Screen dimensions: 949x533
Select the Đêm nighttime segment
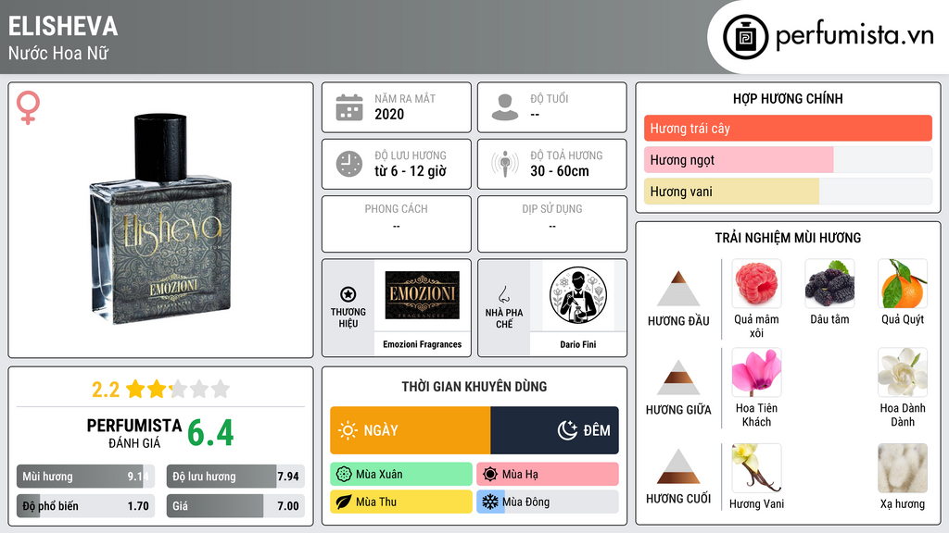point(554,430)
